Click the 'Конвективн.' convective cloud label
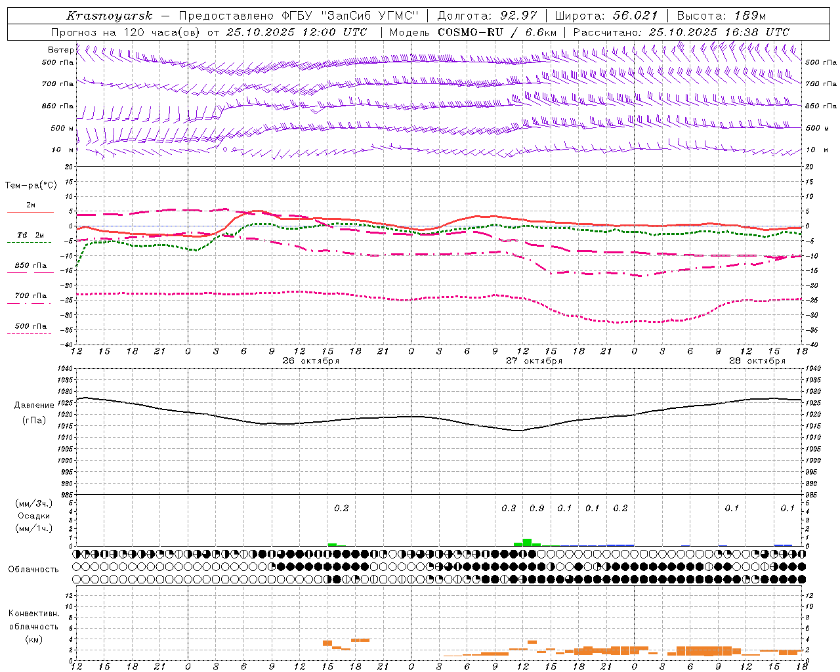Viewport: 840px width, 672px height. click(x=34, y=614)
